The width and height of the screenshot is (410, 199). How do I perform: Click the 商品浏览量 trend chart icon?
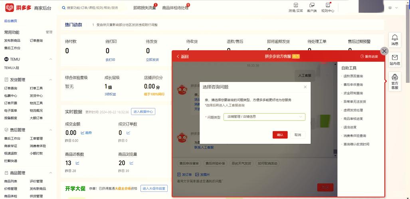131,163
